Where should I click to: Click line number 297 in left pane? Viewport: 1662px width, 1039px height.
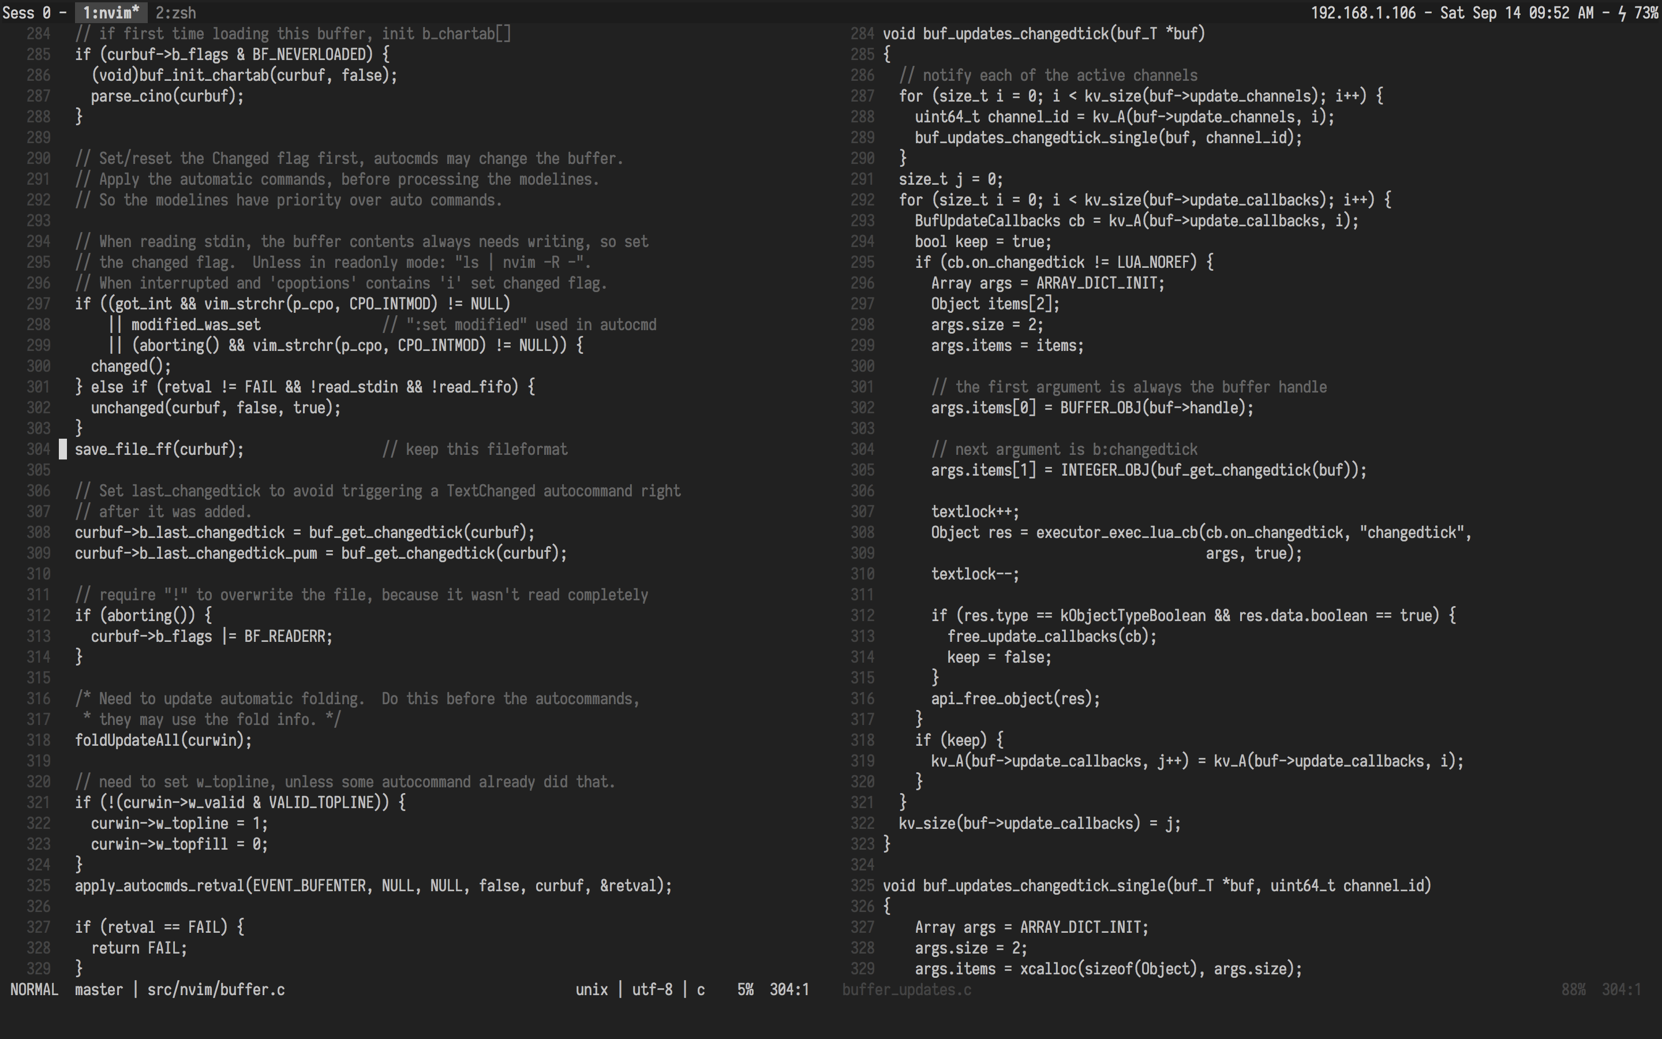(39, 304)
